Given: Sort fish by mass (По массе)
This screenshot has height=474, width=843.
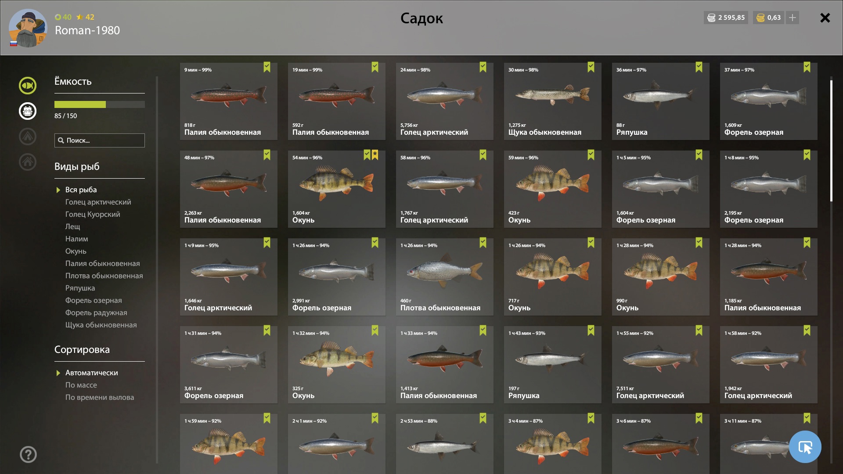Looking at the screenshot, I should pyautogui.click(x=81, y=385).
